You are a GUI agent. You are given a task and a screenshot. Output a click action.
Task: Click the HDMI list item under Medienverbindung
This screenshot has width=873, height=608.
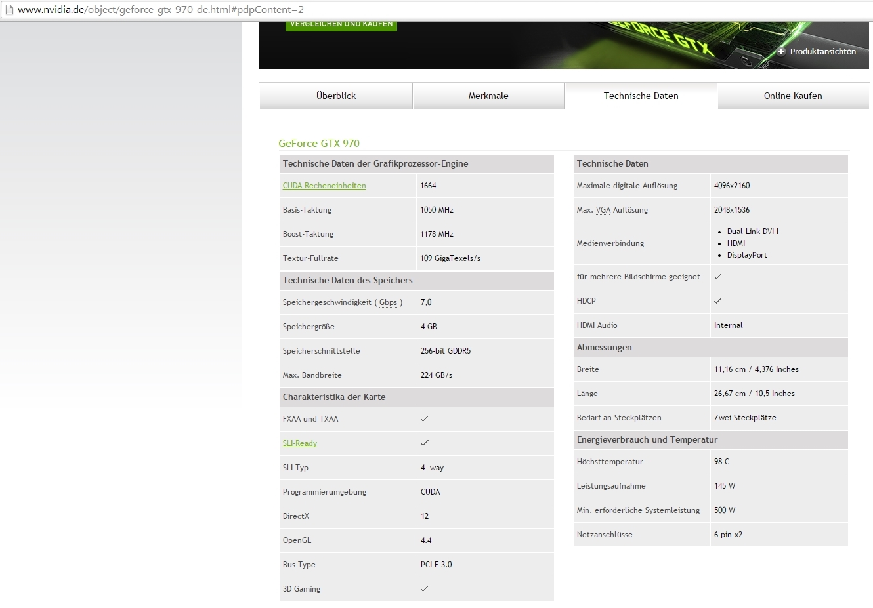(x=736, y=243)
